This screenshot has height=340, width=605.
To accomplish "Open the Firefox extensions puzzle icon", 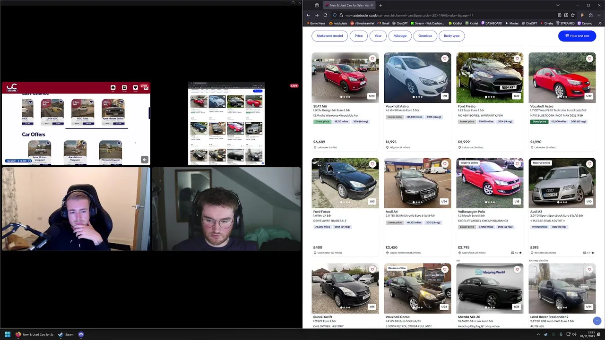I will [591, 15].
